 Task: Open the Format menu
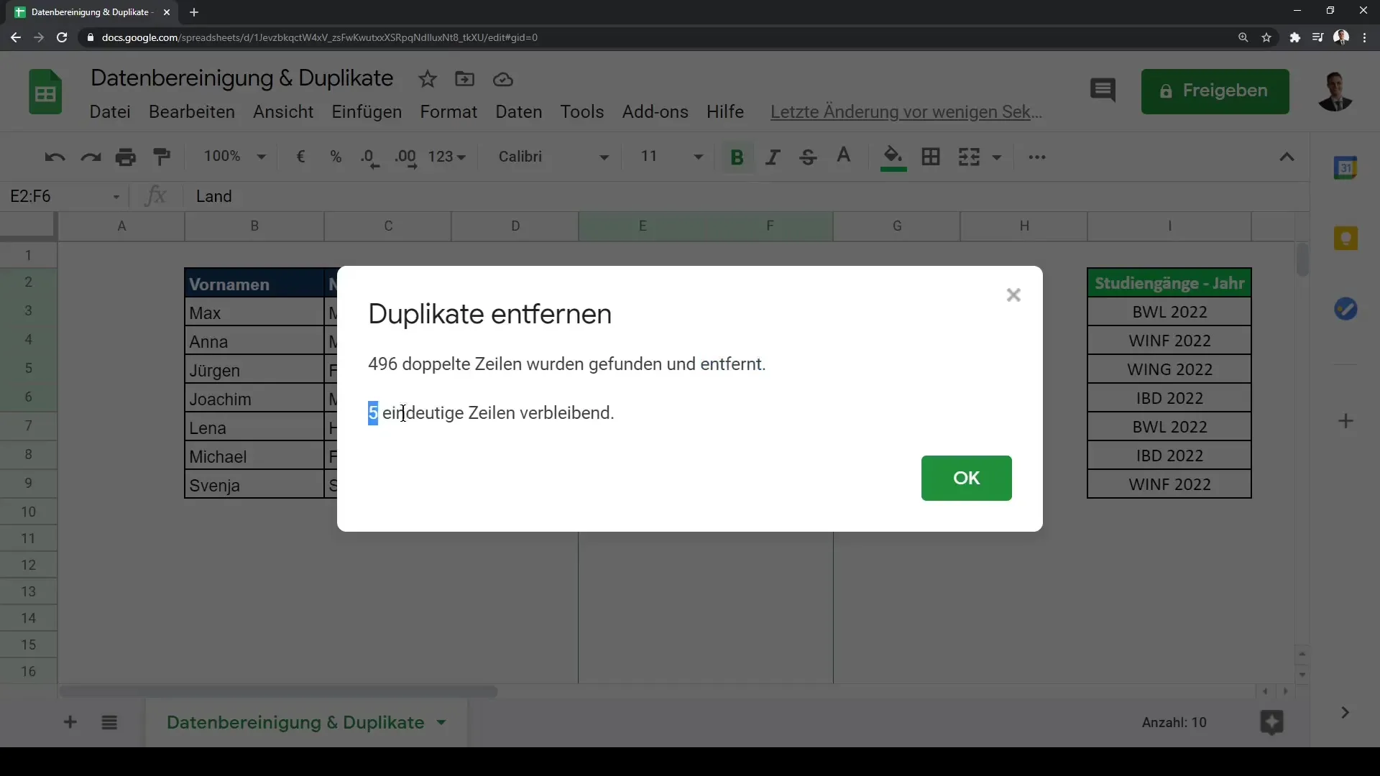[448, 112]
